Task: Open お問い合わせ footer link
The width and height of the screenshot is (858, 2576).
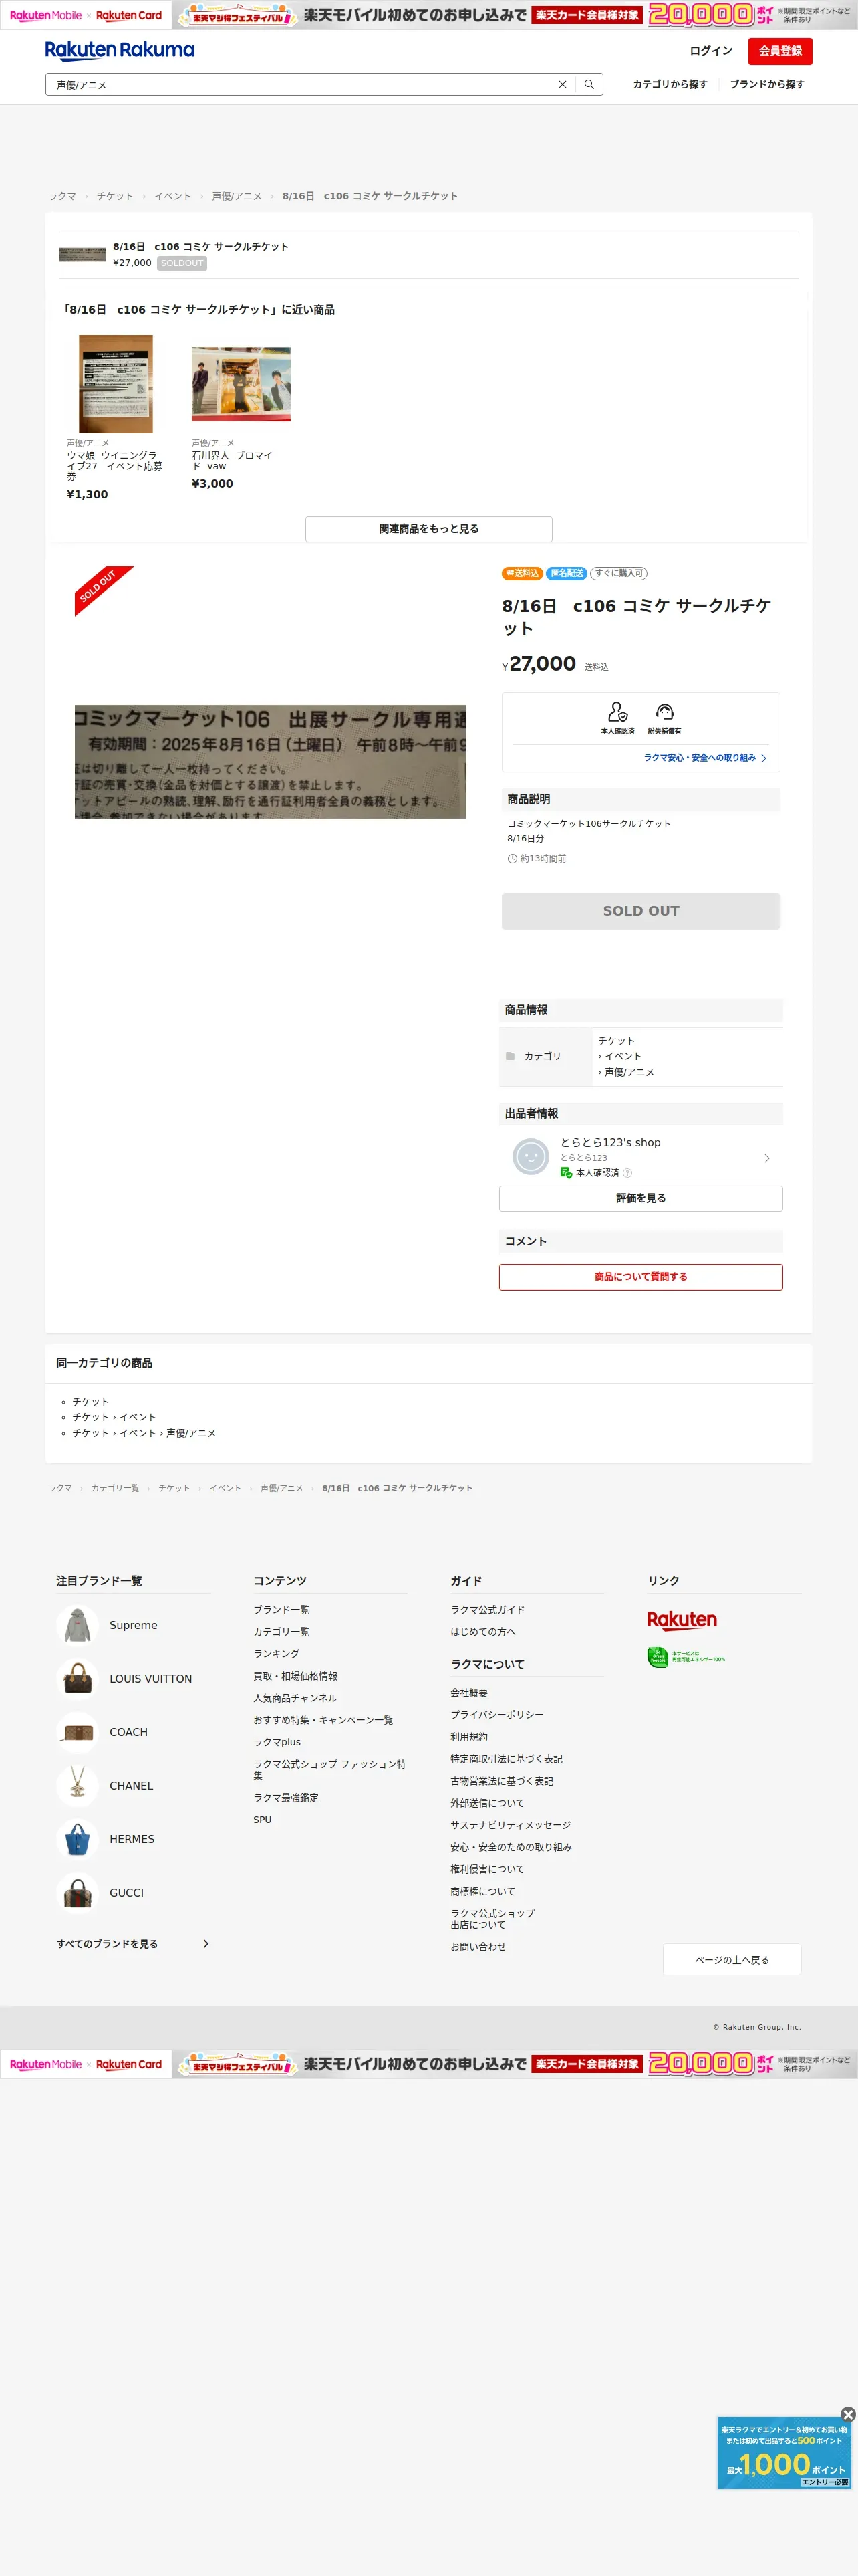Action: [x=478, y=1947]
